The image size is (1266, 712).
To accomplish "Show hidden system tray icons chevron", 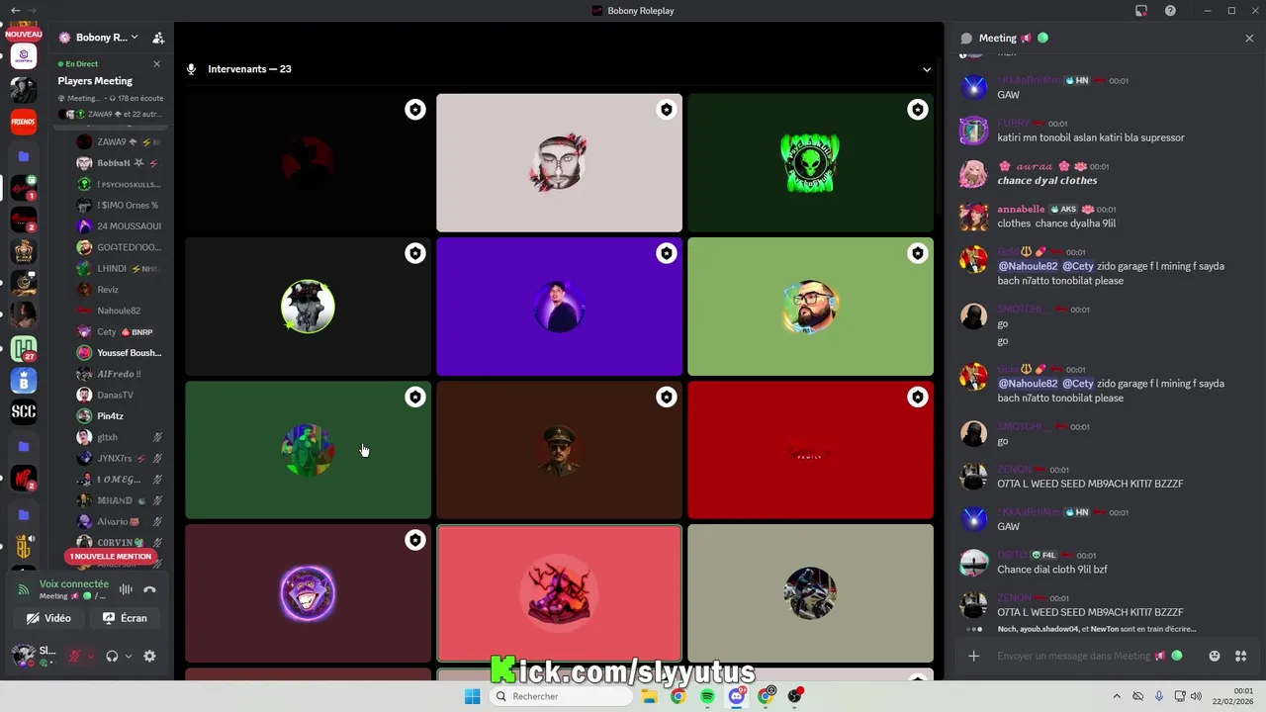I will click(1117, 696).
